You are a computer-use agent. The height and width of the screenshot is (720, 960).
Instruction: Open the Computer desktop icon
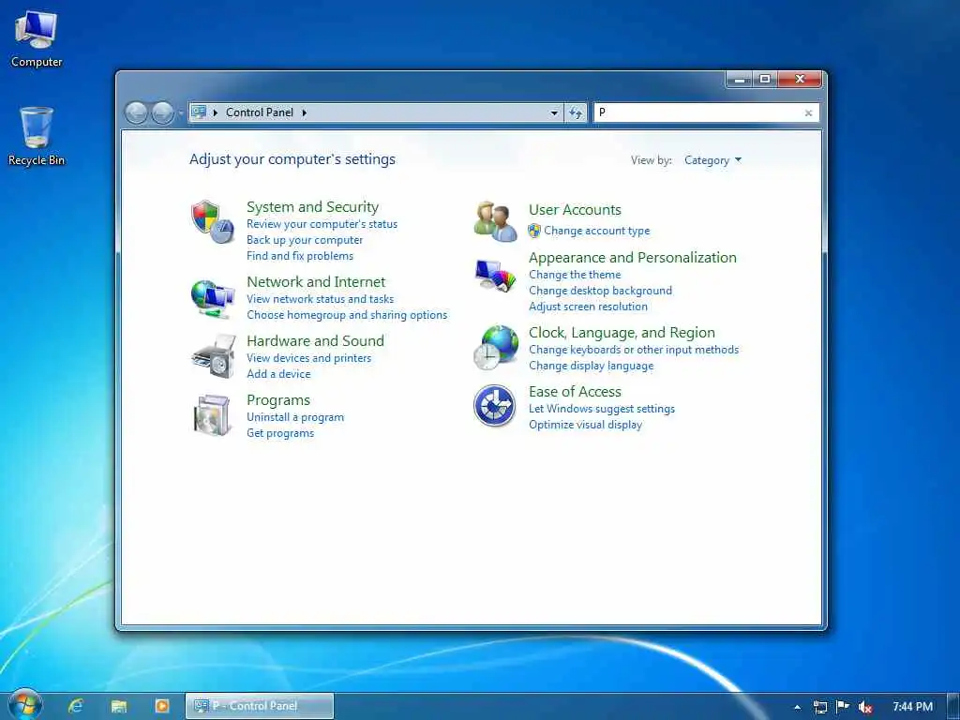[x=37, y=38]
